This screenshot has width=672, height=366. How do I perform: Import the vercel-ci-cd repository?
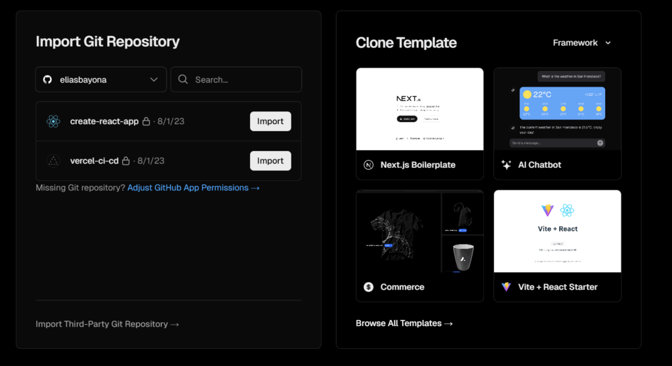click(270, 161)
